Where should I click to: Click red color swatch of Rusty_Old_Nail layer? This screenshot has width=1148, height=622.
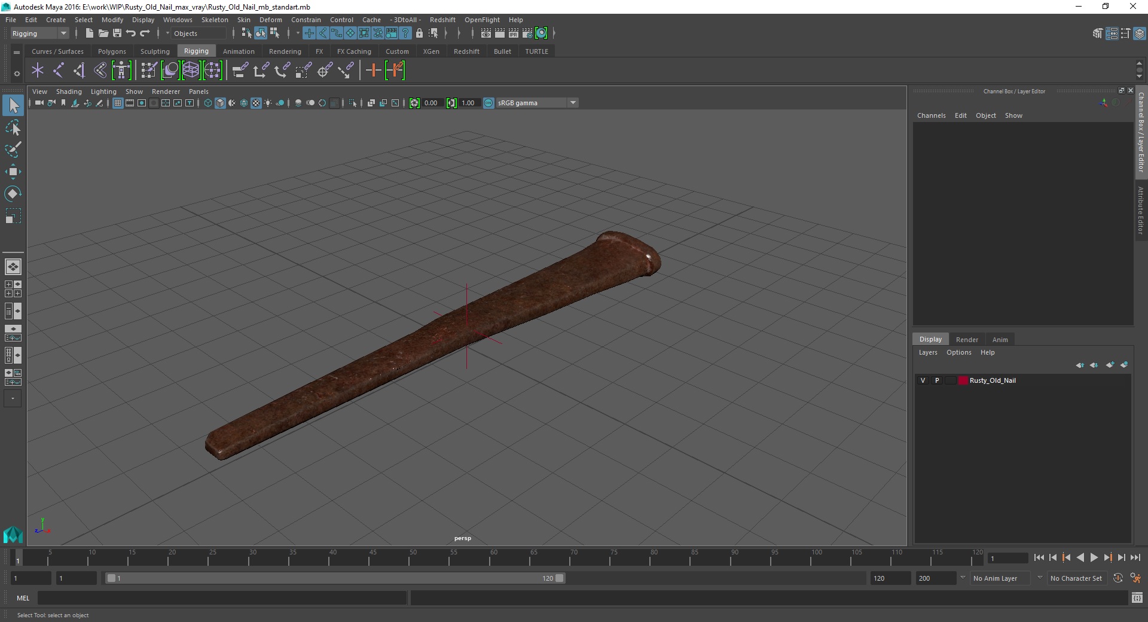[963, 380]
